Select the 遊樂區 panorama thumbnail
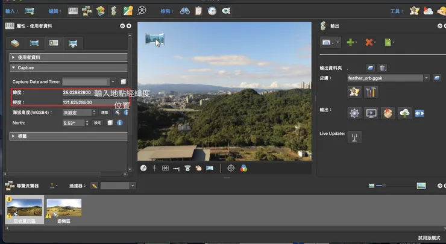The image size is (446, 244). 64,207
